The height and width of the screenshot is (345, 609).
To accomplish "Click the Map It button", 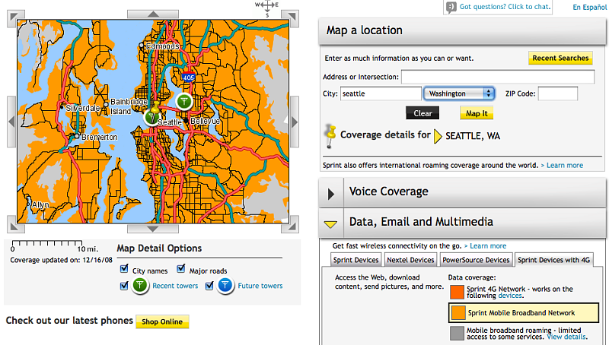I will point(477,113).
